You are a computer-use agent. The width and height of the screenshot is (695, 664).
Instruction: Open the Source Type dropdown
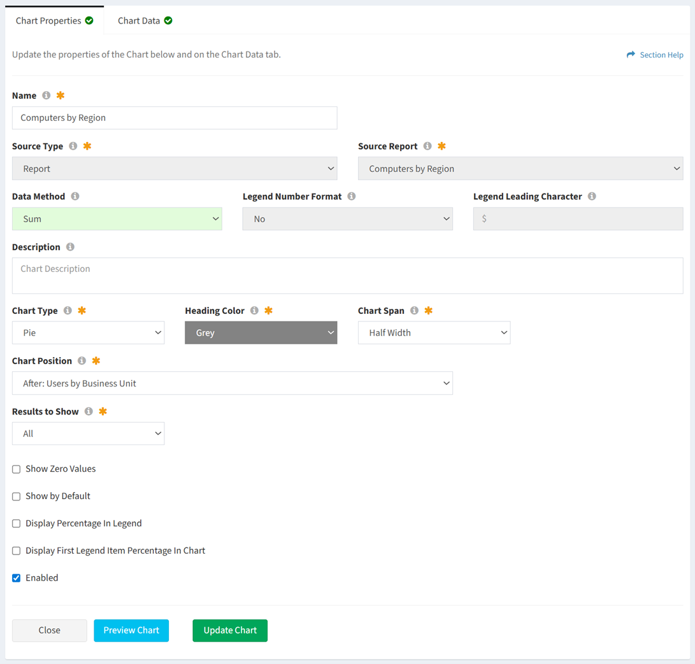click(x=175, y=168)
